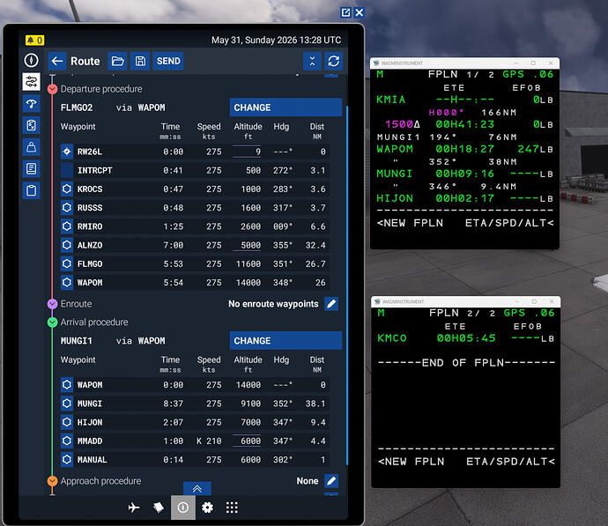The height and width of the screenshot is (526, 608).
Task: Select the tags tab in bottom bar
Action: pos(159,507)
